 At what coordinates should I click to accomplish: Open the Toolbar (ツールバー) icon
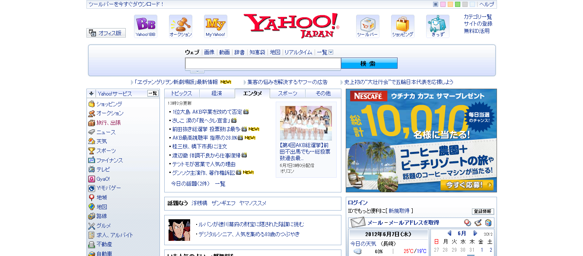pyautogui.click(x=368, y=26)
